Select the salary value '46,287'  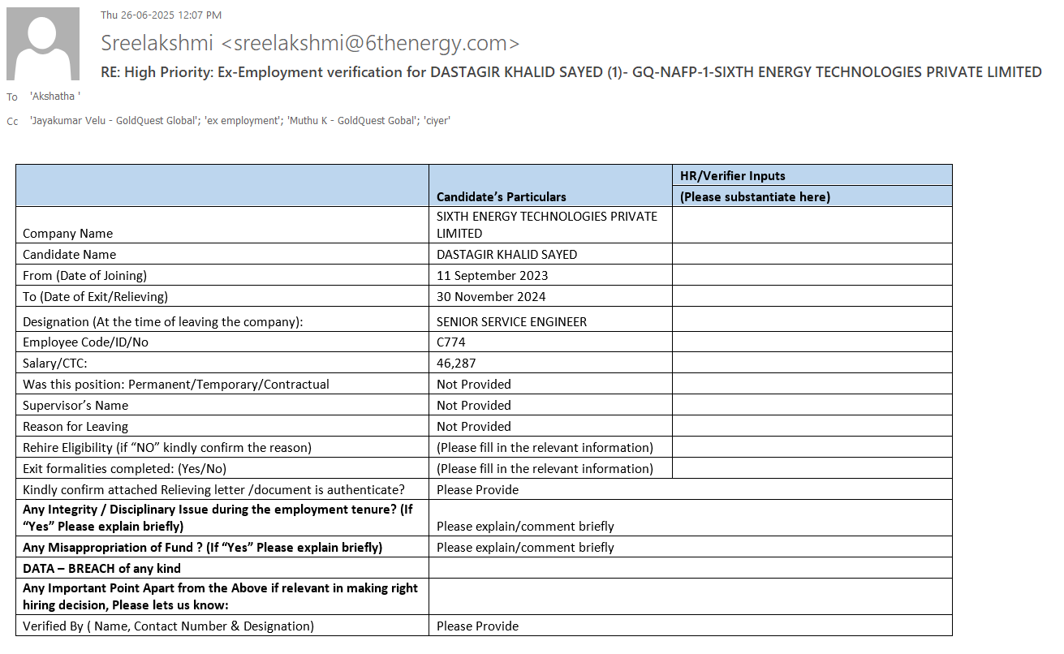point(454,364)
